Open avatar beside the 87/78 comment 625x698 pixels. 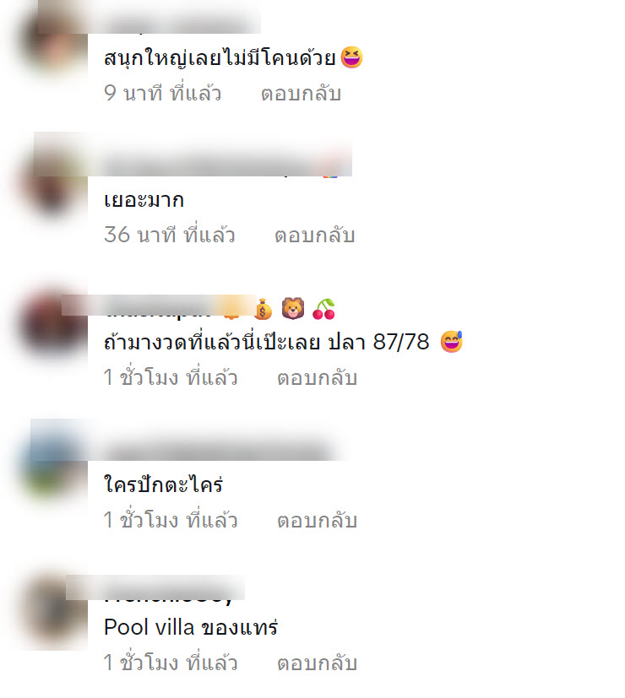(x=53, y=325)
